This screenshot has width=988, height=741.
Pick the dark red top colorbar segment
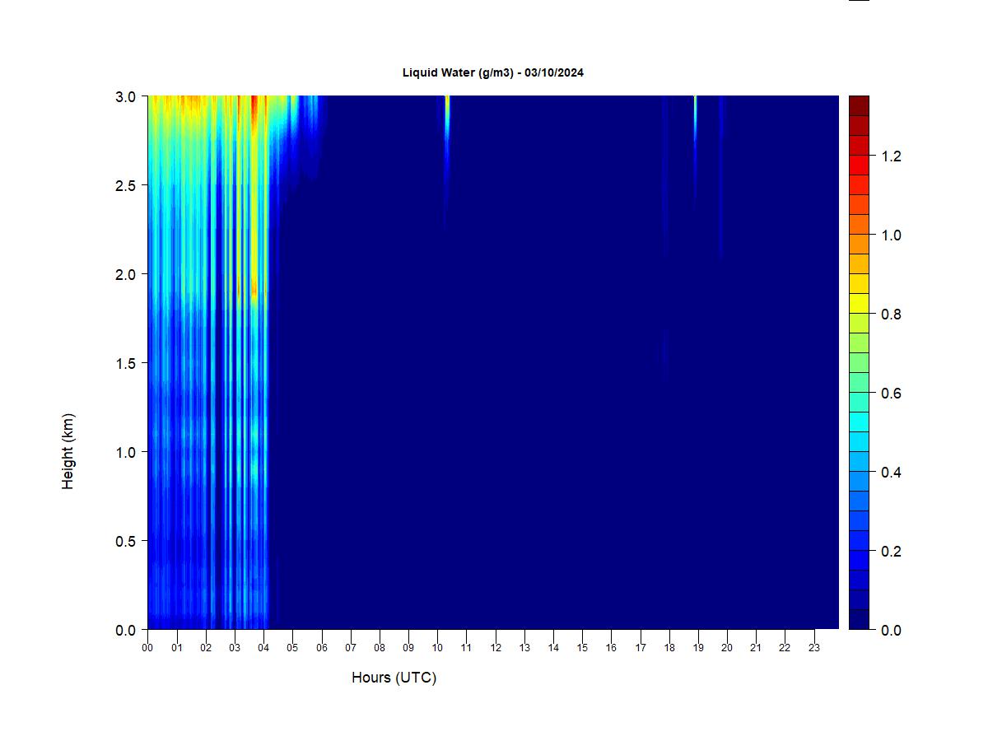point(859,105)
